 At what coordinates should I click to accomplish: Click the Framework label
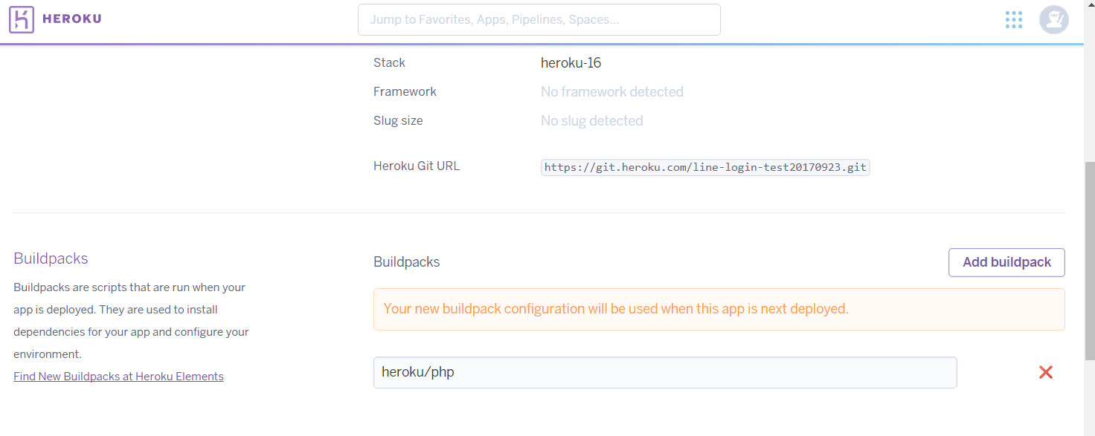(405, 91)
